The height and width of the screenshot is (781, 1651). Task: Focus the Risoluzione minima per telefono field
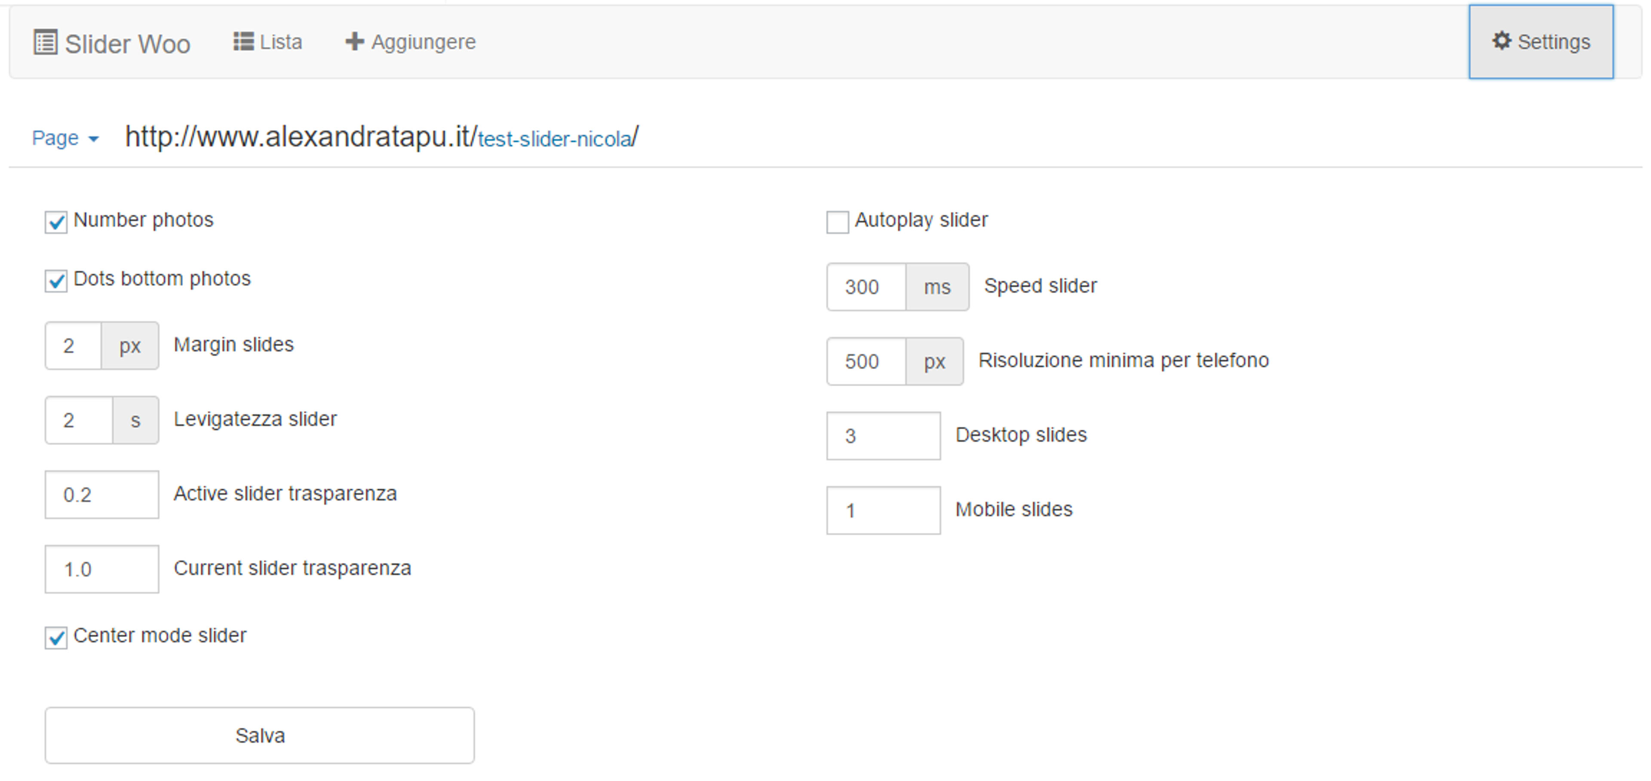click(x=866, y=361)
